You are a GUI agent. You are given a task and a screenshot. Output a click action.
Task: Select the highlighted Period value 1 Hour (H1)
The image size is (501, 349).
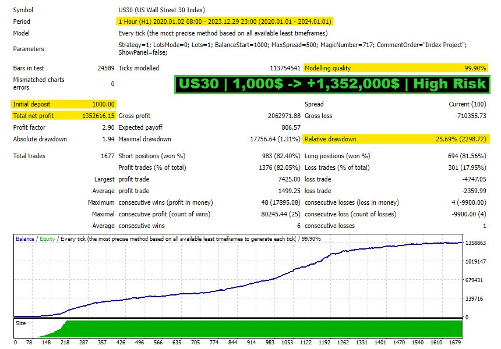click(225, 22)
